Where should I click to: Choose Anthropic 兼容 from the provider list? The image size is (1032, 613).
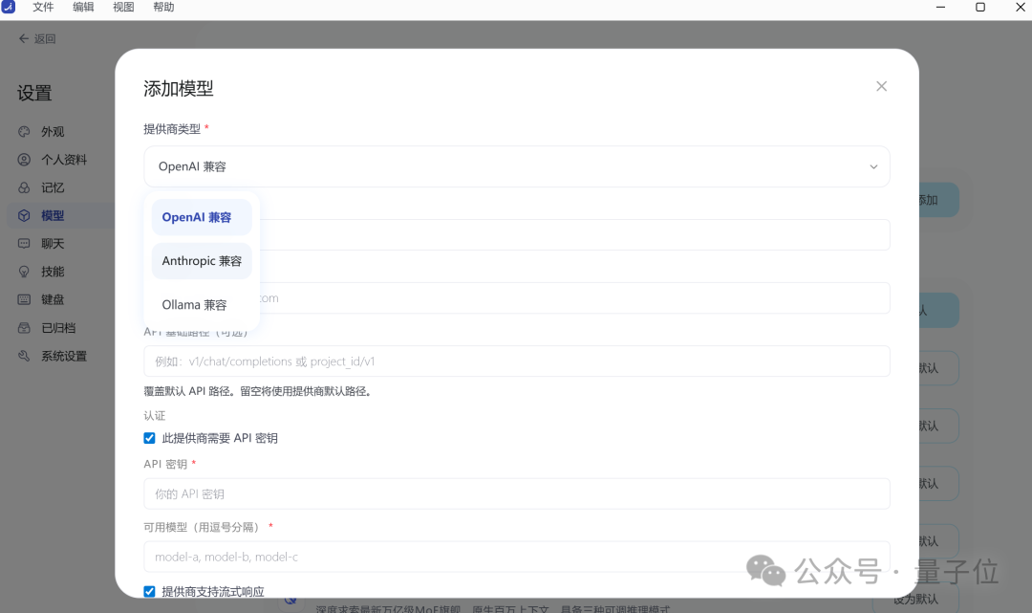point(202,261)
